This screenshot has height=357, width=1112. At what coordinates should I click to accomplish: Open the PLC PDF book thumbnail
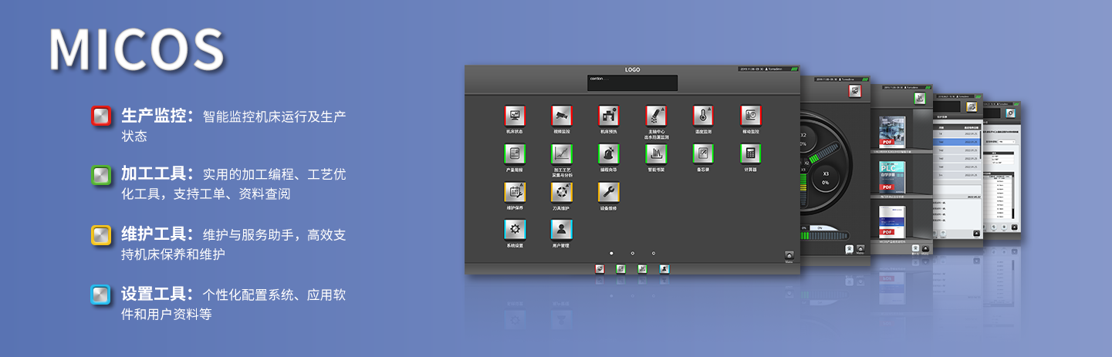click(x=892, y=177)
